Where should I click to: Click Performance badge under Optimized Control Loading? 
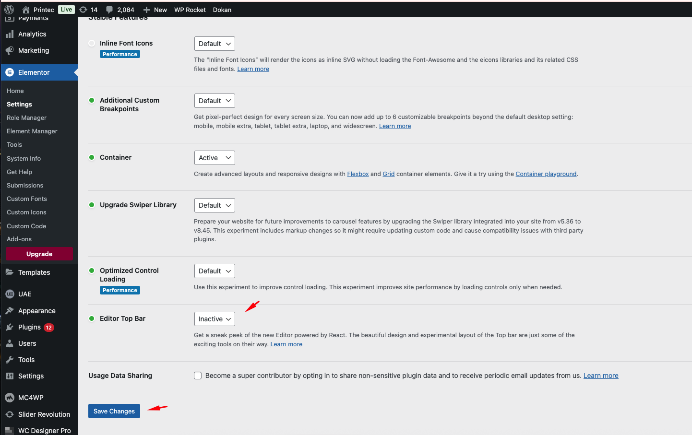[120, 290]
